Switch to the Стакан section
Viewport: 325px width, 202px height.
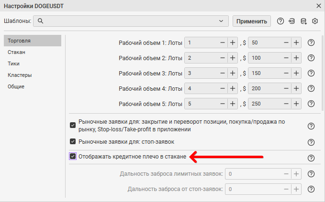click(x=16, y=52)
